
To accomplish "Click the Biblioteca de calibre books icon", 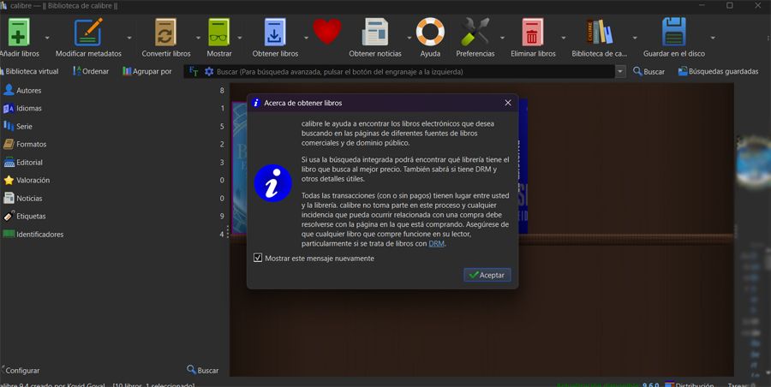I will click(599, 32).
